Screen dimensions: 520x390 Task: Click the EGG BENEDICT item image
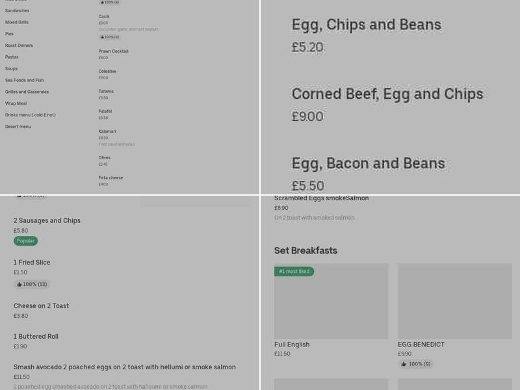(454, 301)
